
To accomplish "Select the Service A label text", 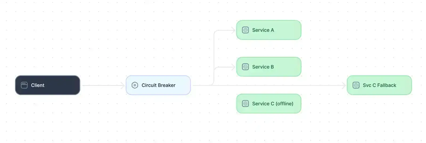I will pos(263,30).
